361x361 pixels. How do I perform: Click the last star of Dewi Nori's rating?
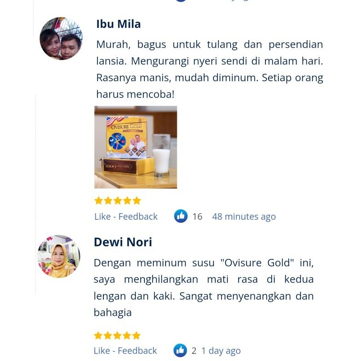pyautogui.click(x=136, y=335)
